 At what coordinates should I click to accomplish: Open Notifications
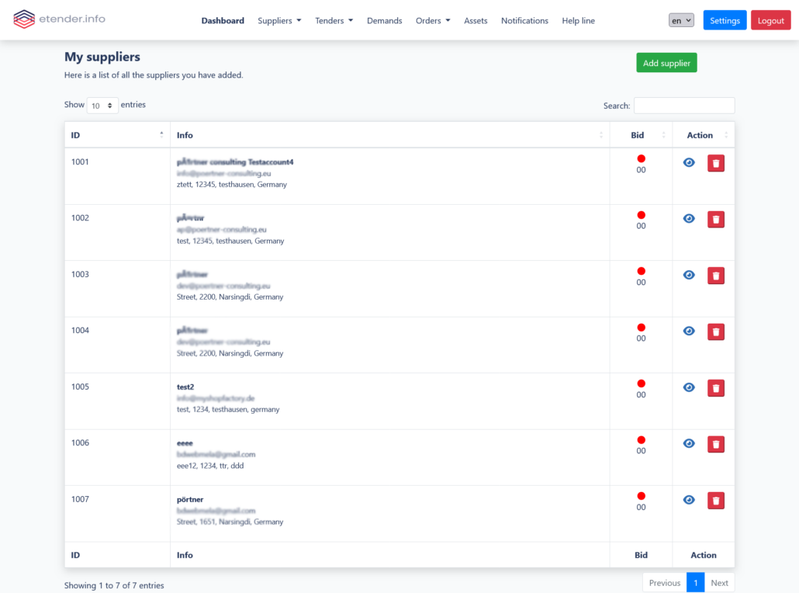(524, 20)
